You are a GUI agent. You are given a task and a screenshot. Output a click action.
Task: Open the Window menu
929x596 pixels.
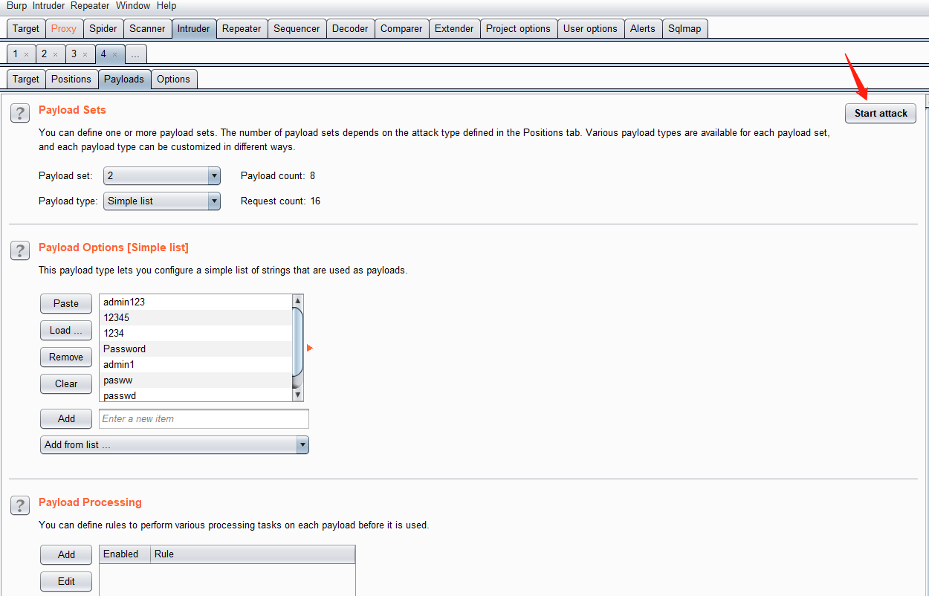click(x=134, y=6)
